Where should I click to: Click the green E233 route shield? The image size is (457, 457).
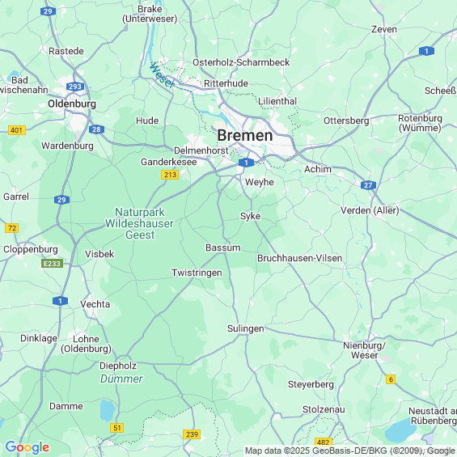[x=52, y=264]
